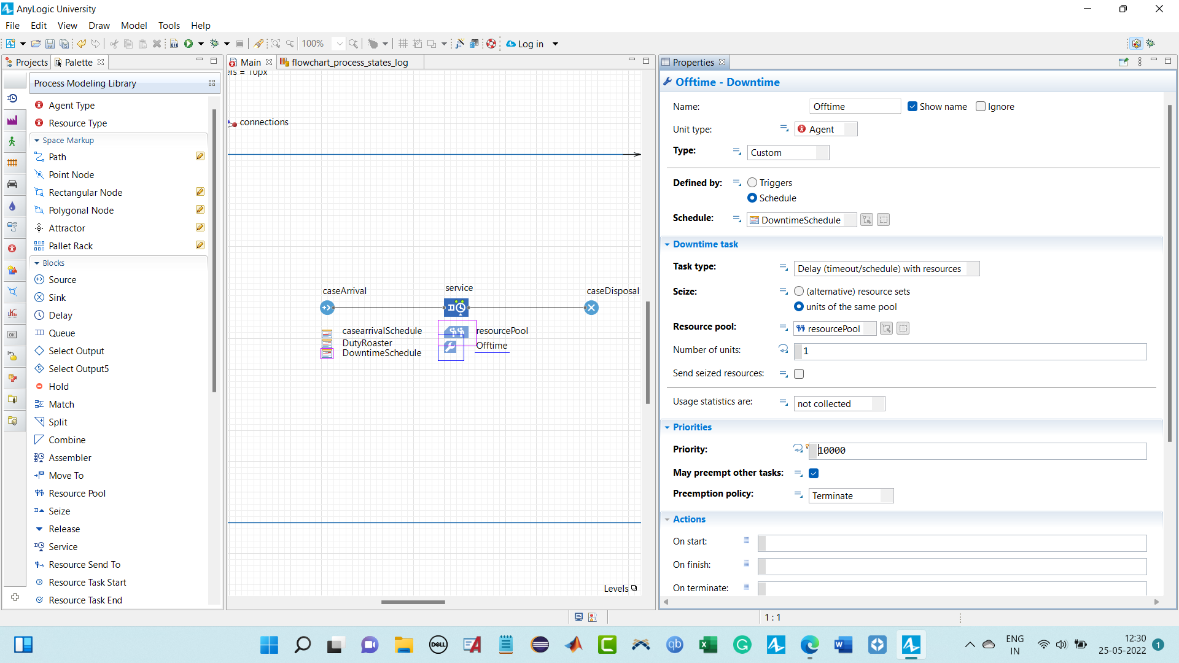
Task: Click the Log in button
Action: coord(531,44)
